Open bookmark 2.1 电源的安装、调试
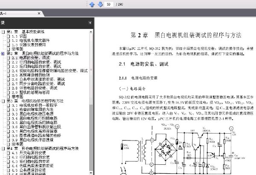Image resolution: width=256 pixels, height=175 pixels. pos(31,57)
